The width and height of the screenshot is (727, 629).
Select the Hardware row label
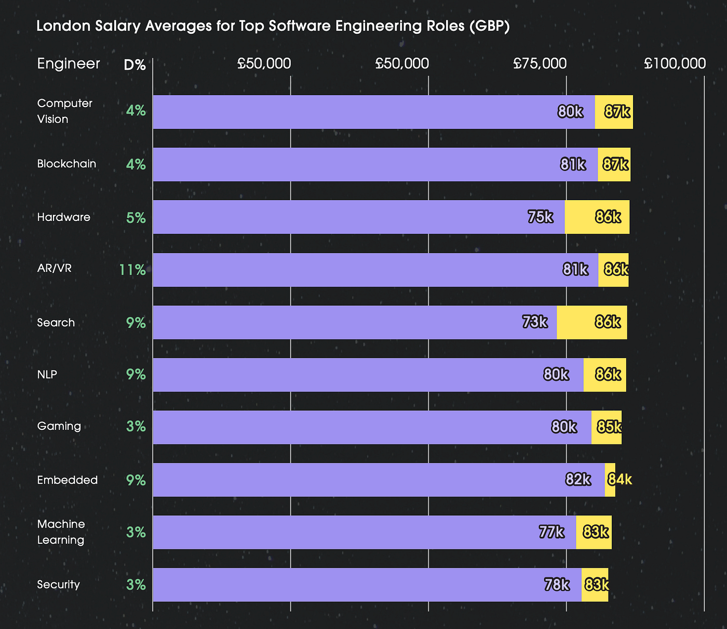pos(64,217)
